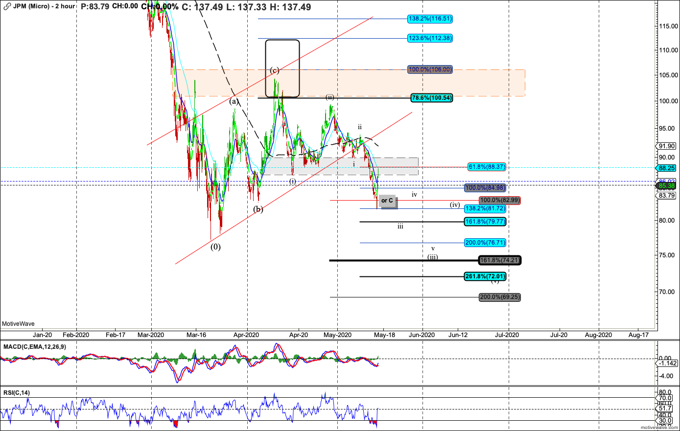Select the 123.6%(112.38) Fibonacci label
Viewport: 680px width, 431px height.
430,38
